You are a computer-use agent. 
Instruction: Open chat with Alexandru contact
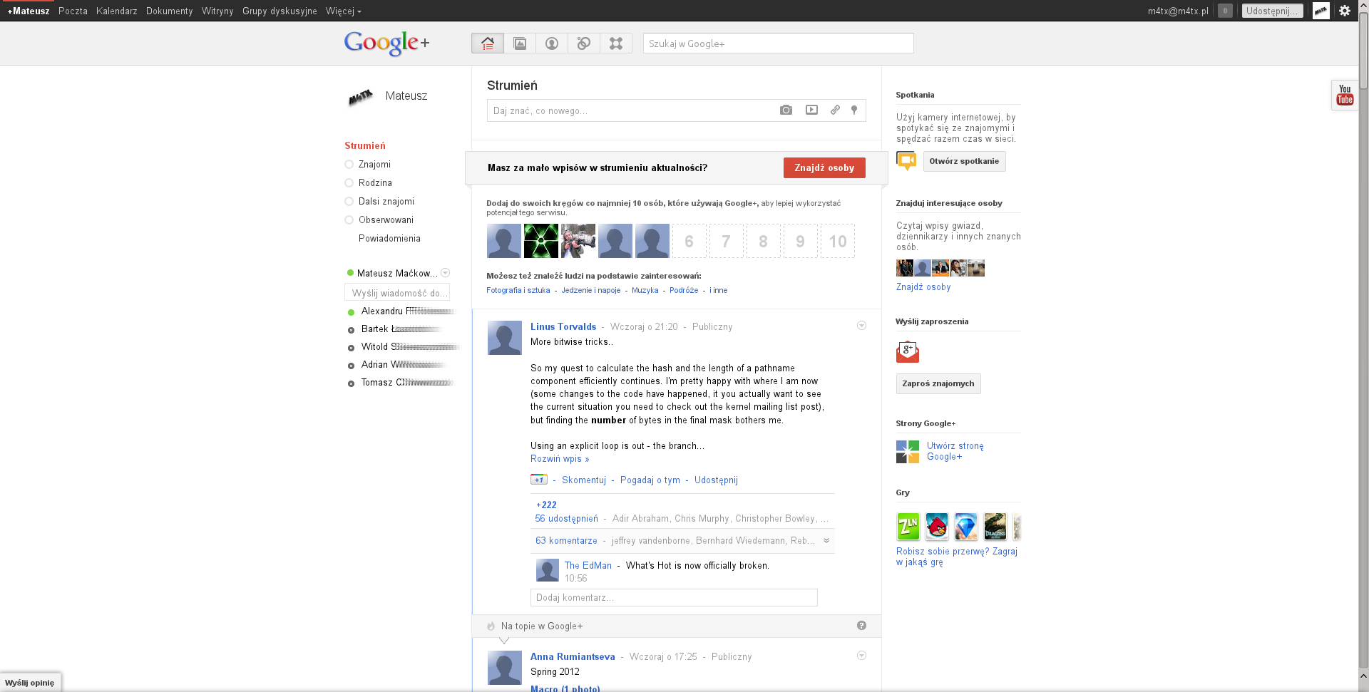tap(401, 311)
